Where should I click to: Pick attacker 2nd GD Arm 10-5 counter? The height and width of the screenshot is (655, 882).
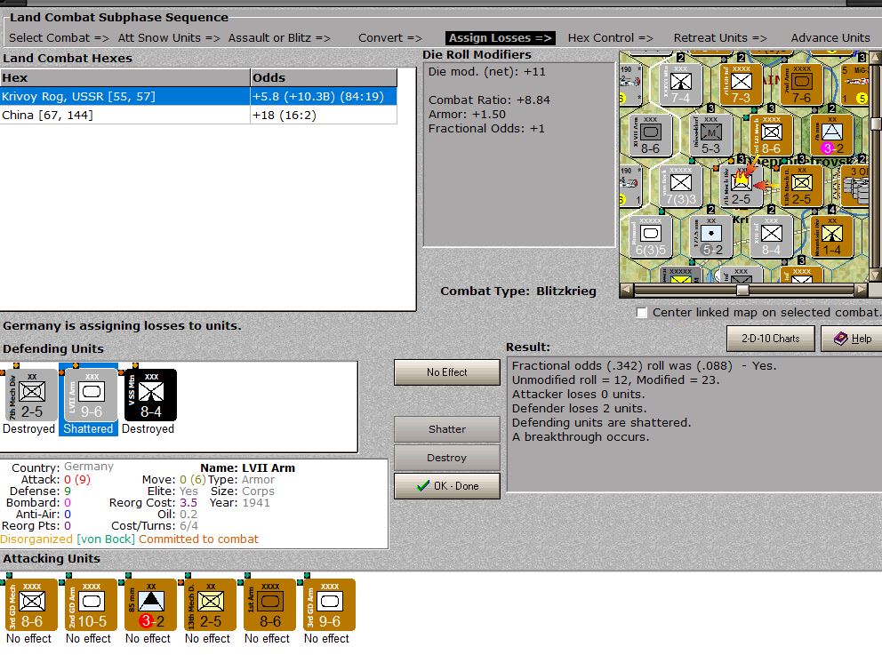click(91, 605)
